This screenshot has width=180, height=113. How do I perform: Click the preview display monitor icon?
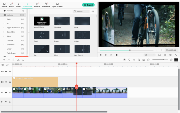coord(159,55)
